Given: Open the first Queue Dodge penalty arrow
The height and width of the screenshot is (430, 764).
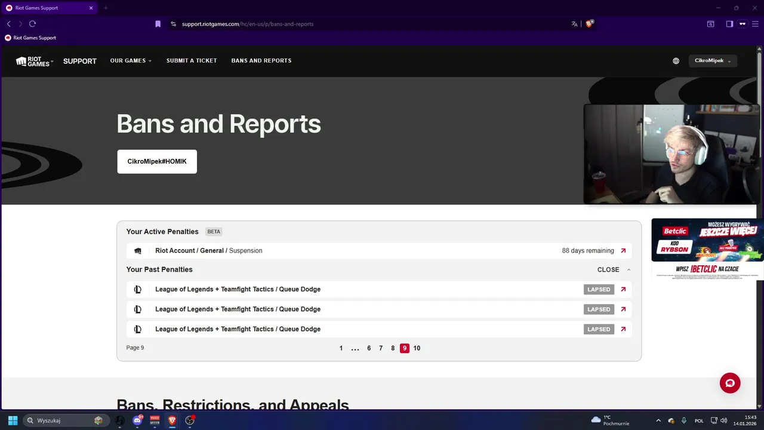Looking at the screenshot, I should click(x=623, y=289).
